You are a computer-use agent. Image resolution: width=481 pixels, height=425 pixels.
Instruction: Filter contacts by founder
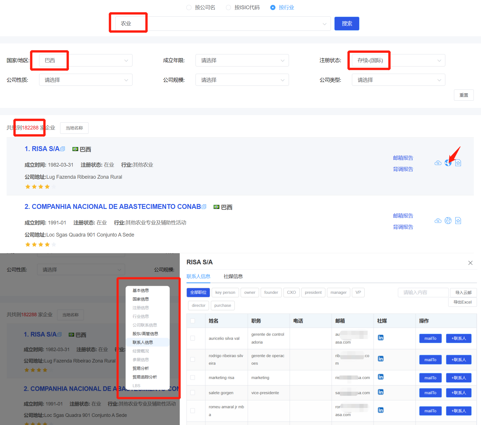click(271, 292)
